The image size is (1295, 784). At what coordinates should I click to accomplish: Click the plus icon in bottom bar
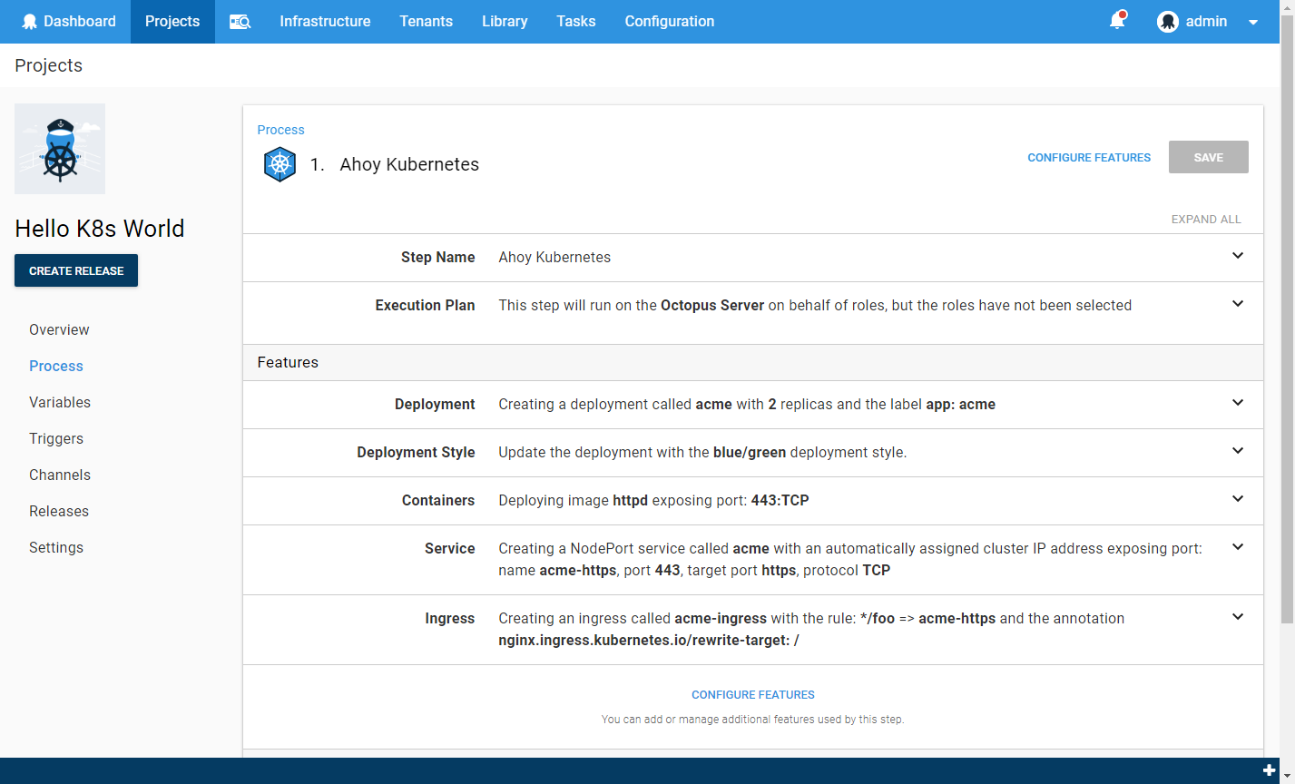tap(1269, 770)
